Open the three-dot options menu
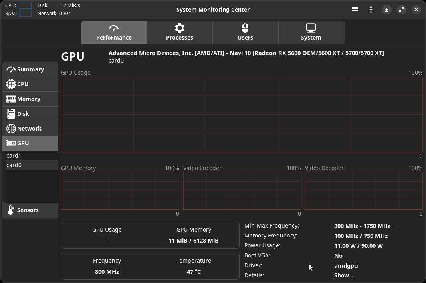Image resolution: width=426 pixels, height=283 pixels. click(x=371, y=10)
